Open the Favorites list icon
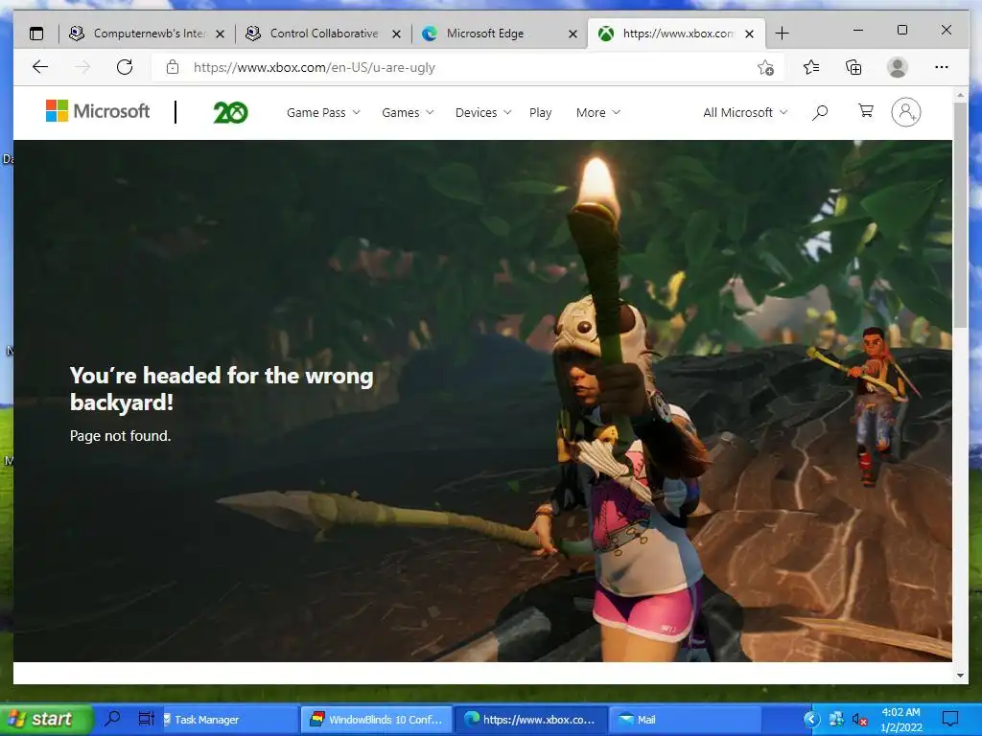The height and width of the screenshot is (736, 982). [x=811, y=67]
